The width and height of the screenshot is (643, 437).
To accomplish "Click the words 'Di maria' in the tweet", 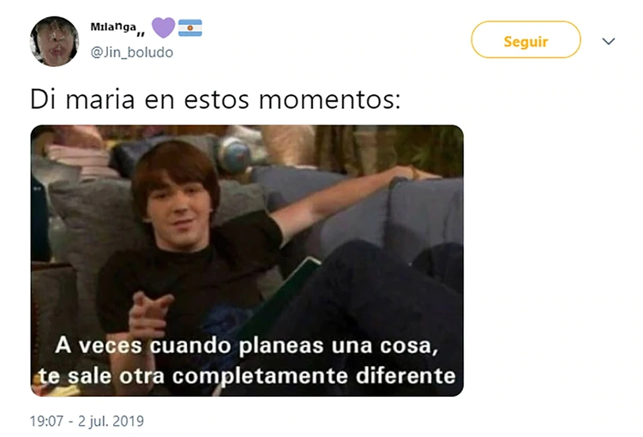I will (82, 99).
